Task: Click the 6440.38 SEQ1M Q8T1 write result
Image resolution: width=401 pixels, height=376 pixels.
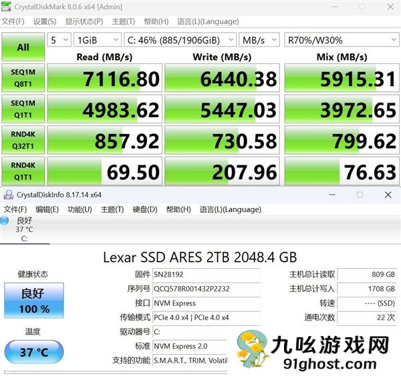Action: point(222,78)
